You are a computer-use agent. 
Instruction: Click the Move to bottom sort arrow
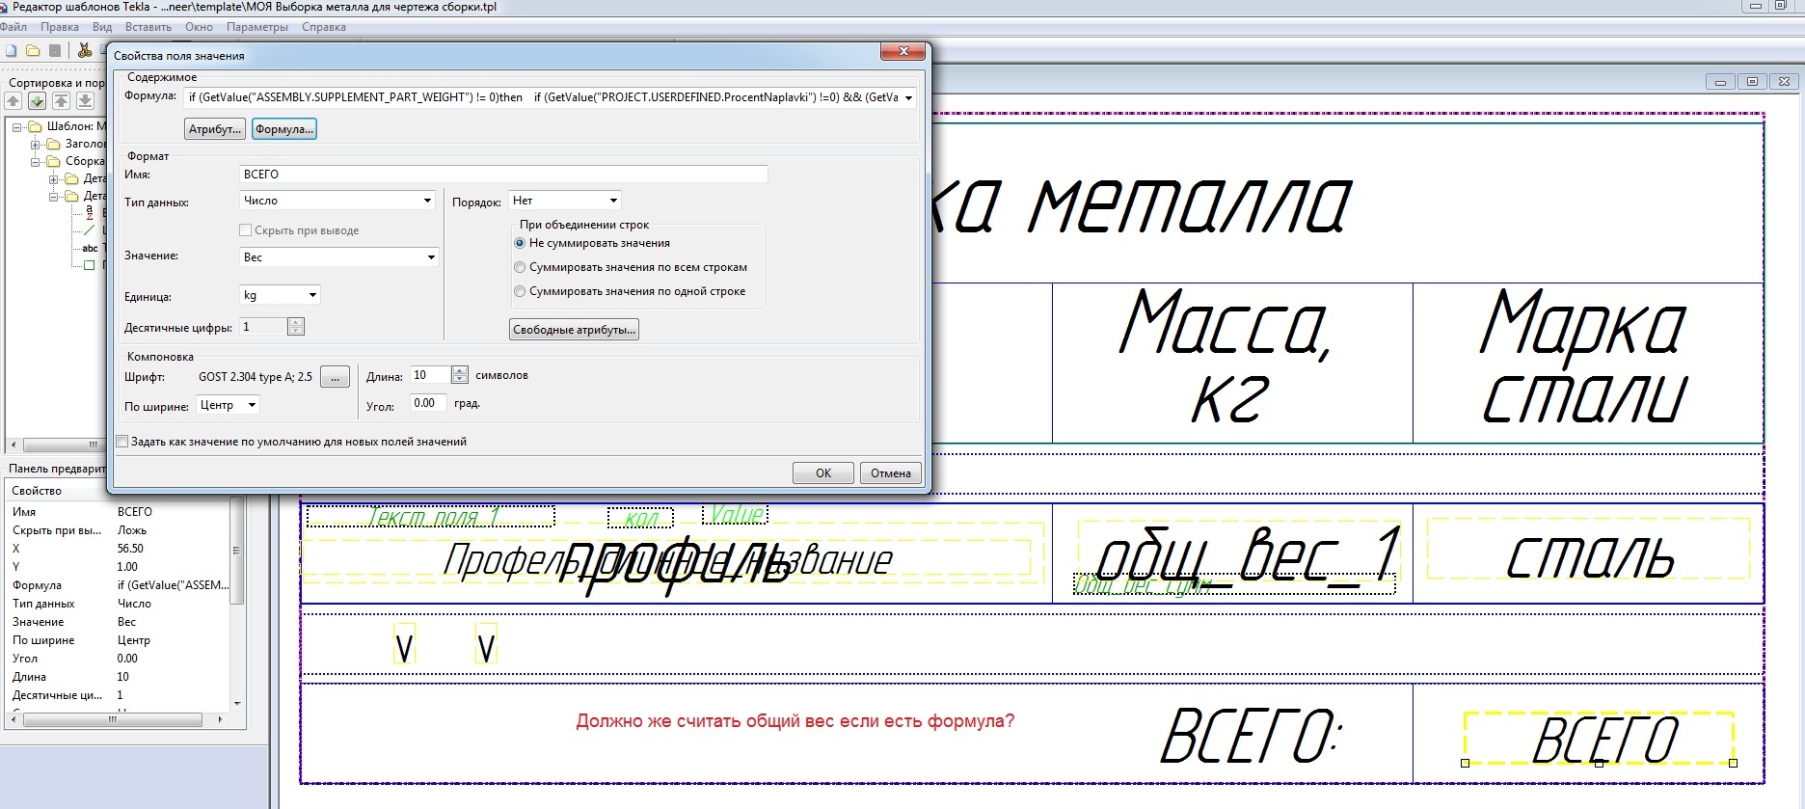85,100
